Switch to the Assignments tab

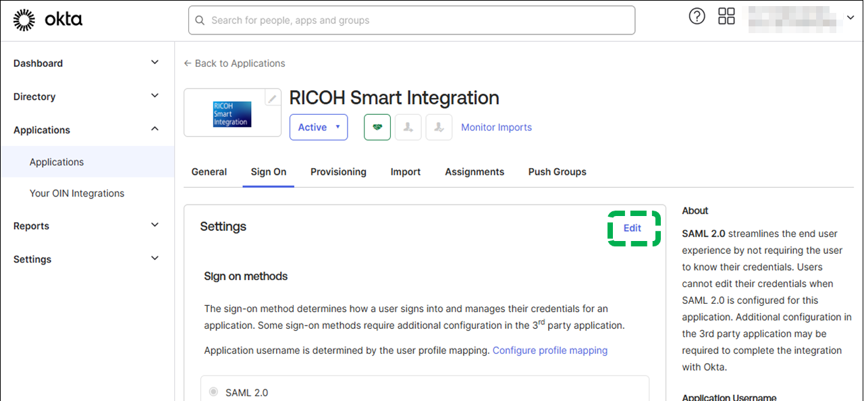point(474,172)
